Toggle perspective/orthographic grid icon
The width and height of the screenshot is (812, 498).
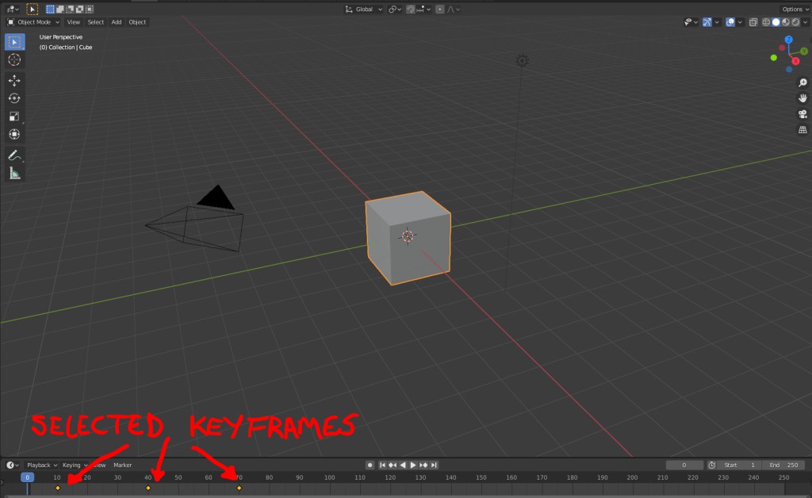tap(802, 130)
